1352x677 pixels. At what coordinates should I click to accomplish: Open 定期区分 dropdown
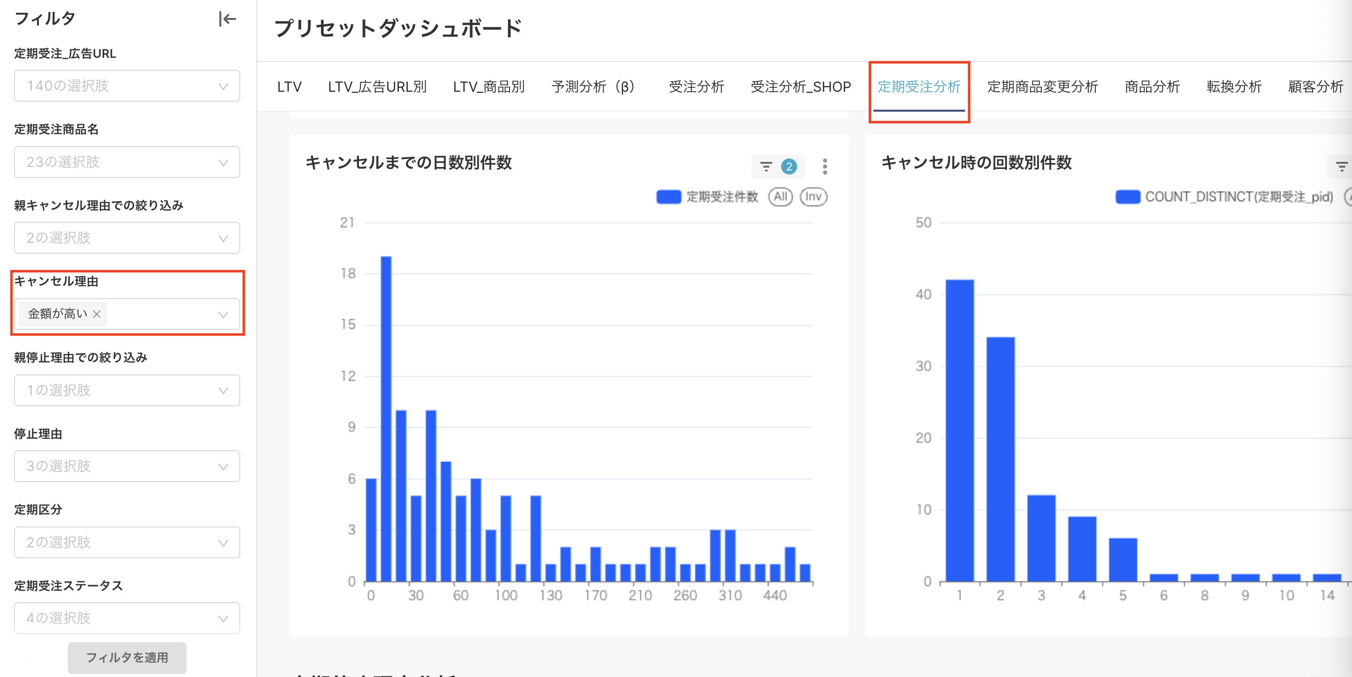[x=127, y=543]
